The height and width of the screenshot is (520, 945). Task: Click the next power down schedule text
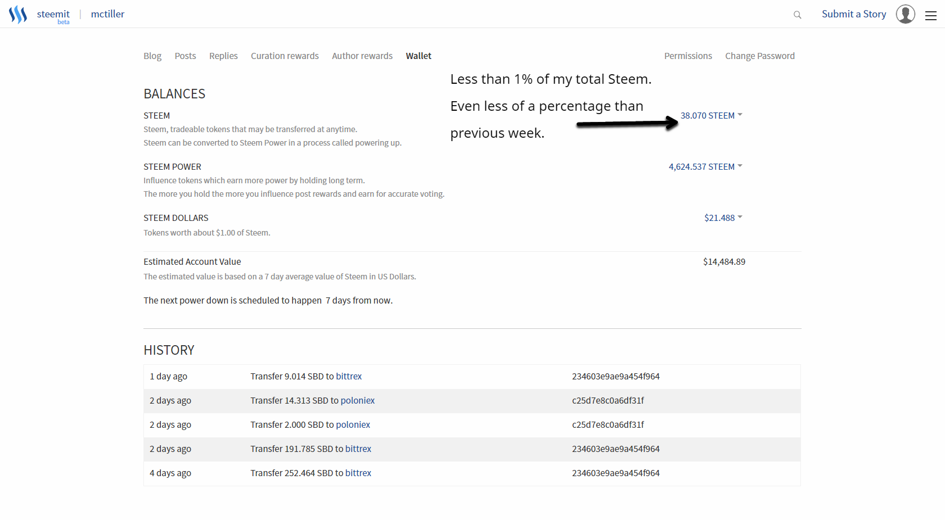268,300
